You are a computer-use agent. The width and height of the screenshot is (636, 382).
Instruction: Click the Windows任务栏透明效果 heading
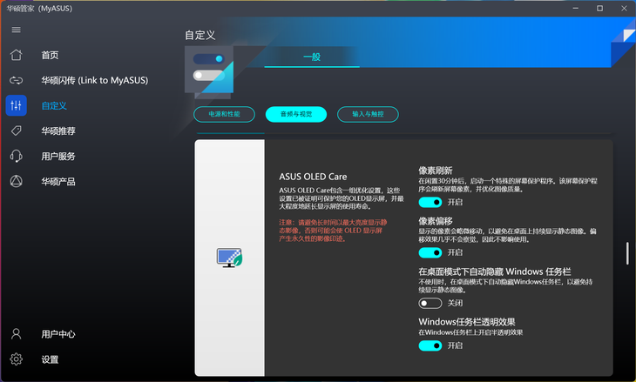click(467, 322)
